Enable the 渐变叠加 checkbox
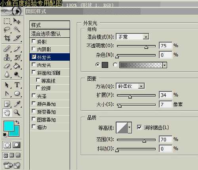The height and width of the screenshot is (170, 198). [34, 111]
